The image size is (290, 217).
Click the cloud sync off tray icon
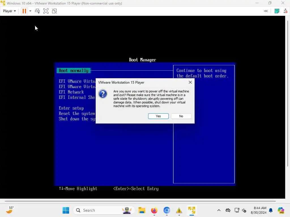[228, 210]
